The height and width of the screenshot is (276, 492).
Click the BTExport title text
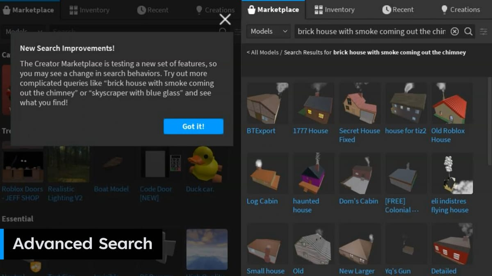click(x=261, y=131)
